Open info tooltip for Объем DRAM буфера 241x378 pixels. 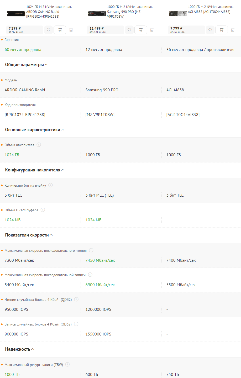43,210
